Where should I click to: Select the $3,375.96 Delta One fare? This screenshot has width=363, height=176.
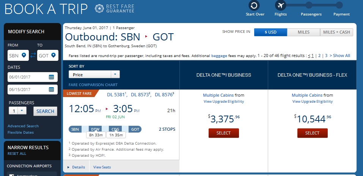[224, 133]
